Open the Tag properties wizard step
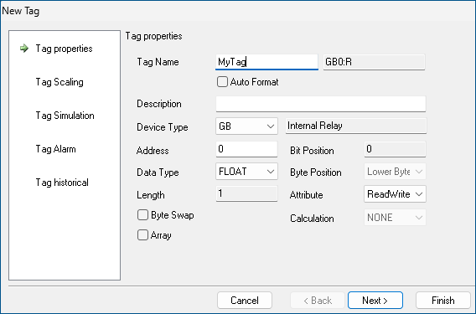476x314 pixels. coord(64,49)
